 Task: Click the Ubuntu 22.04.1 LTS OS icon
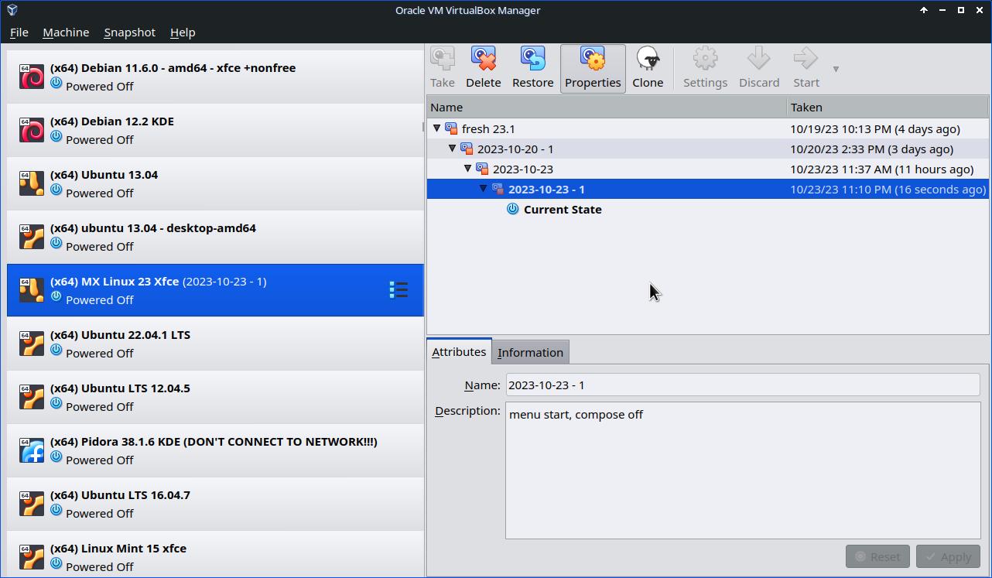coord(32,344)
